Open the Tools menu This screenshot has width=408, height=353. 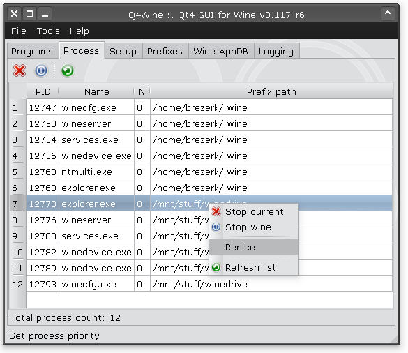click(48, 31)
